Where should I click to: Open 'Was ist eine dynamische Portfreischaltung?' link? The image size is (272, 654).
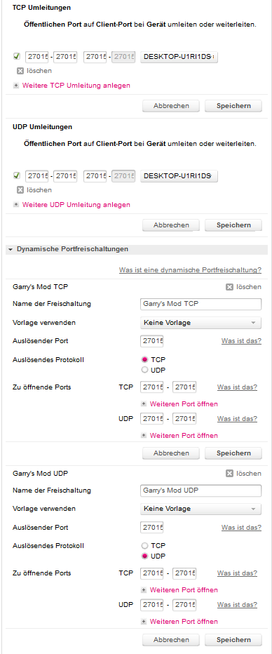click(x=191, y=270)
